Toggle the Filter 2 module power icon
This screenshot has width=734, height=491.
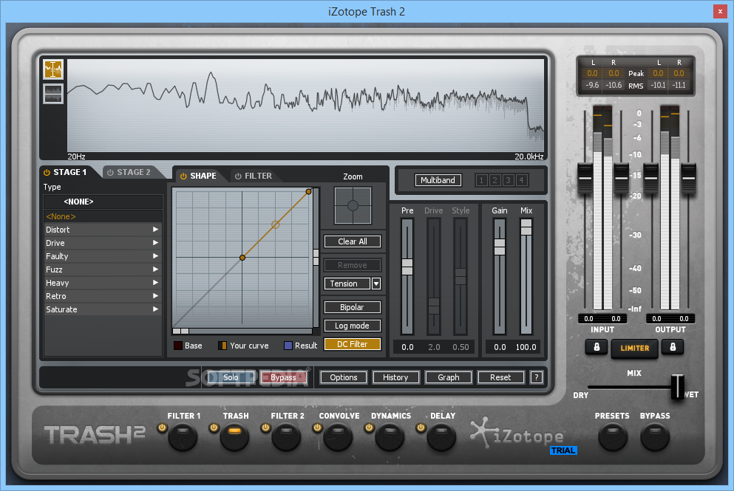(x=265, y=428)
